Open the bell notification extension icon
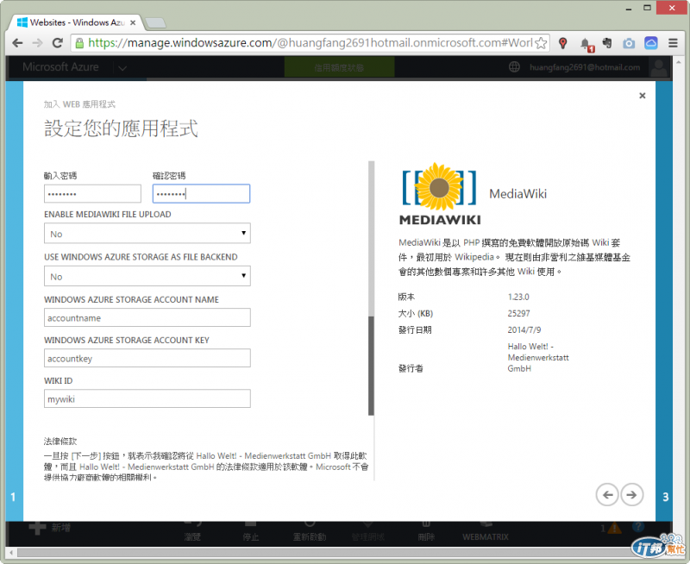Viewport: 690px width, 564px height. pyautogui.click(x=586, y=44)
